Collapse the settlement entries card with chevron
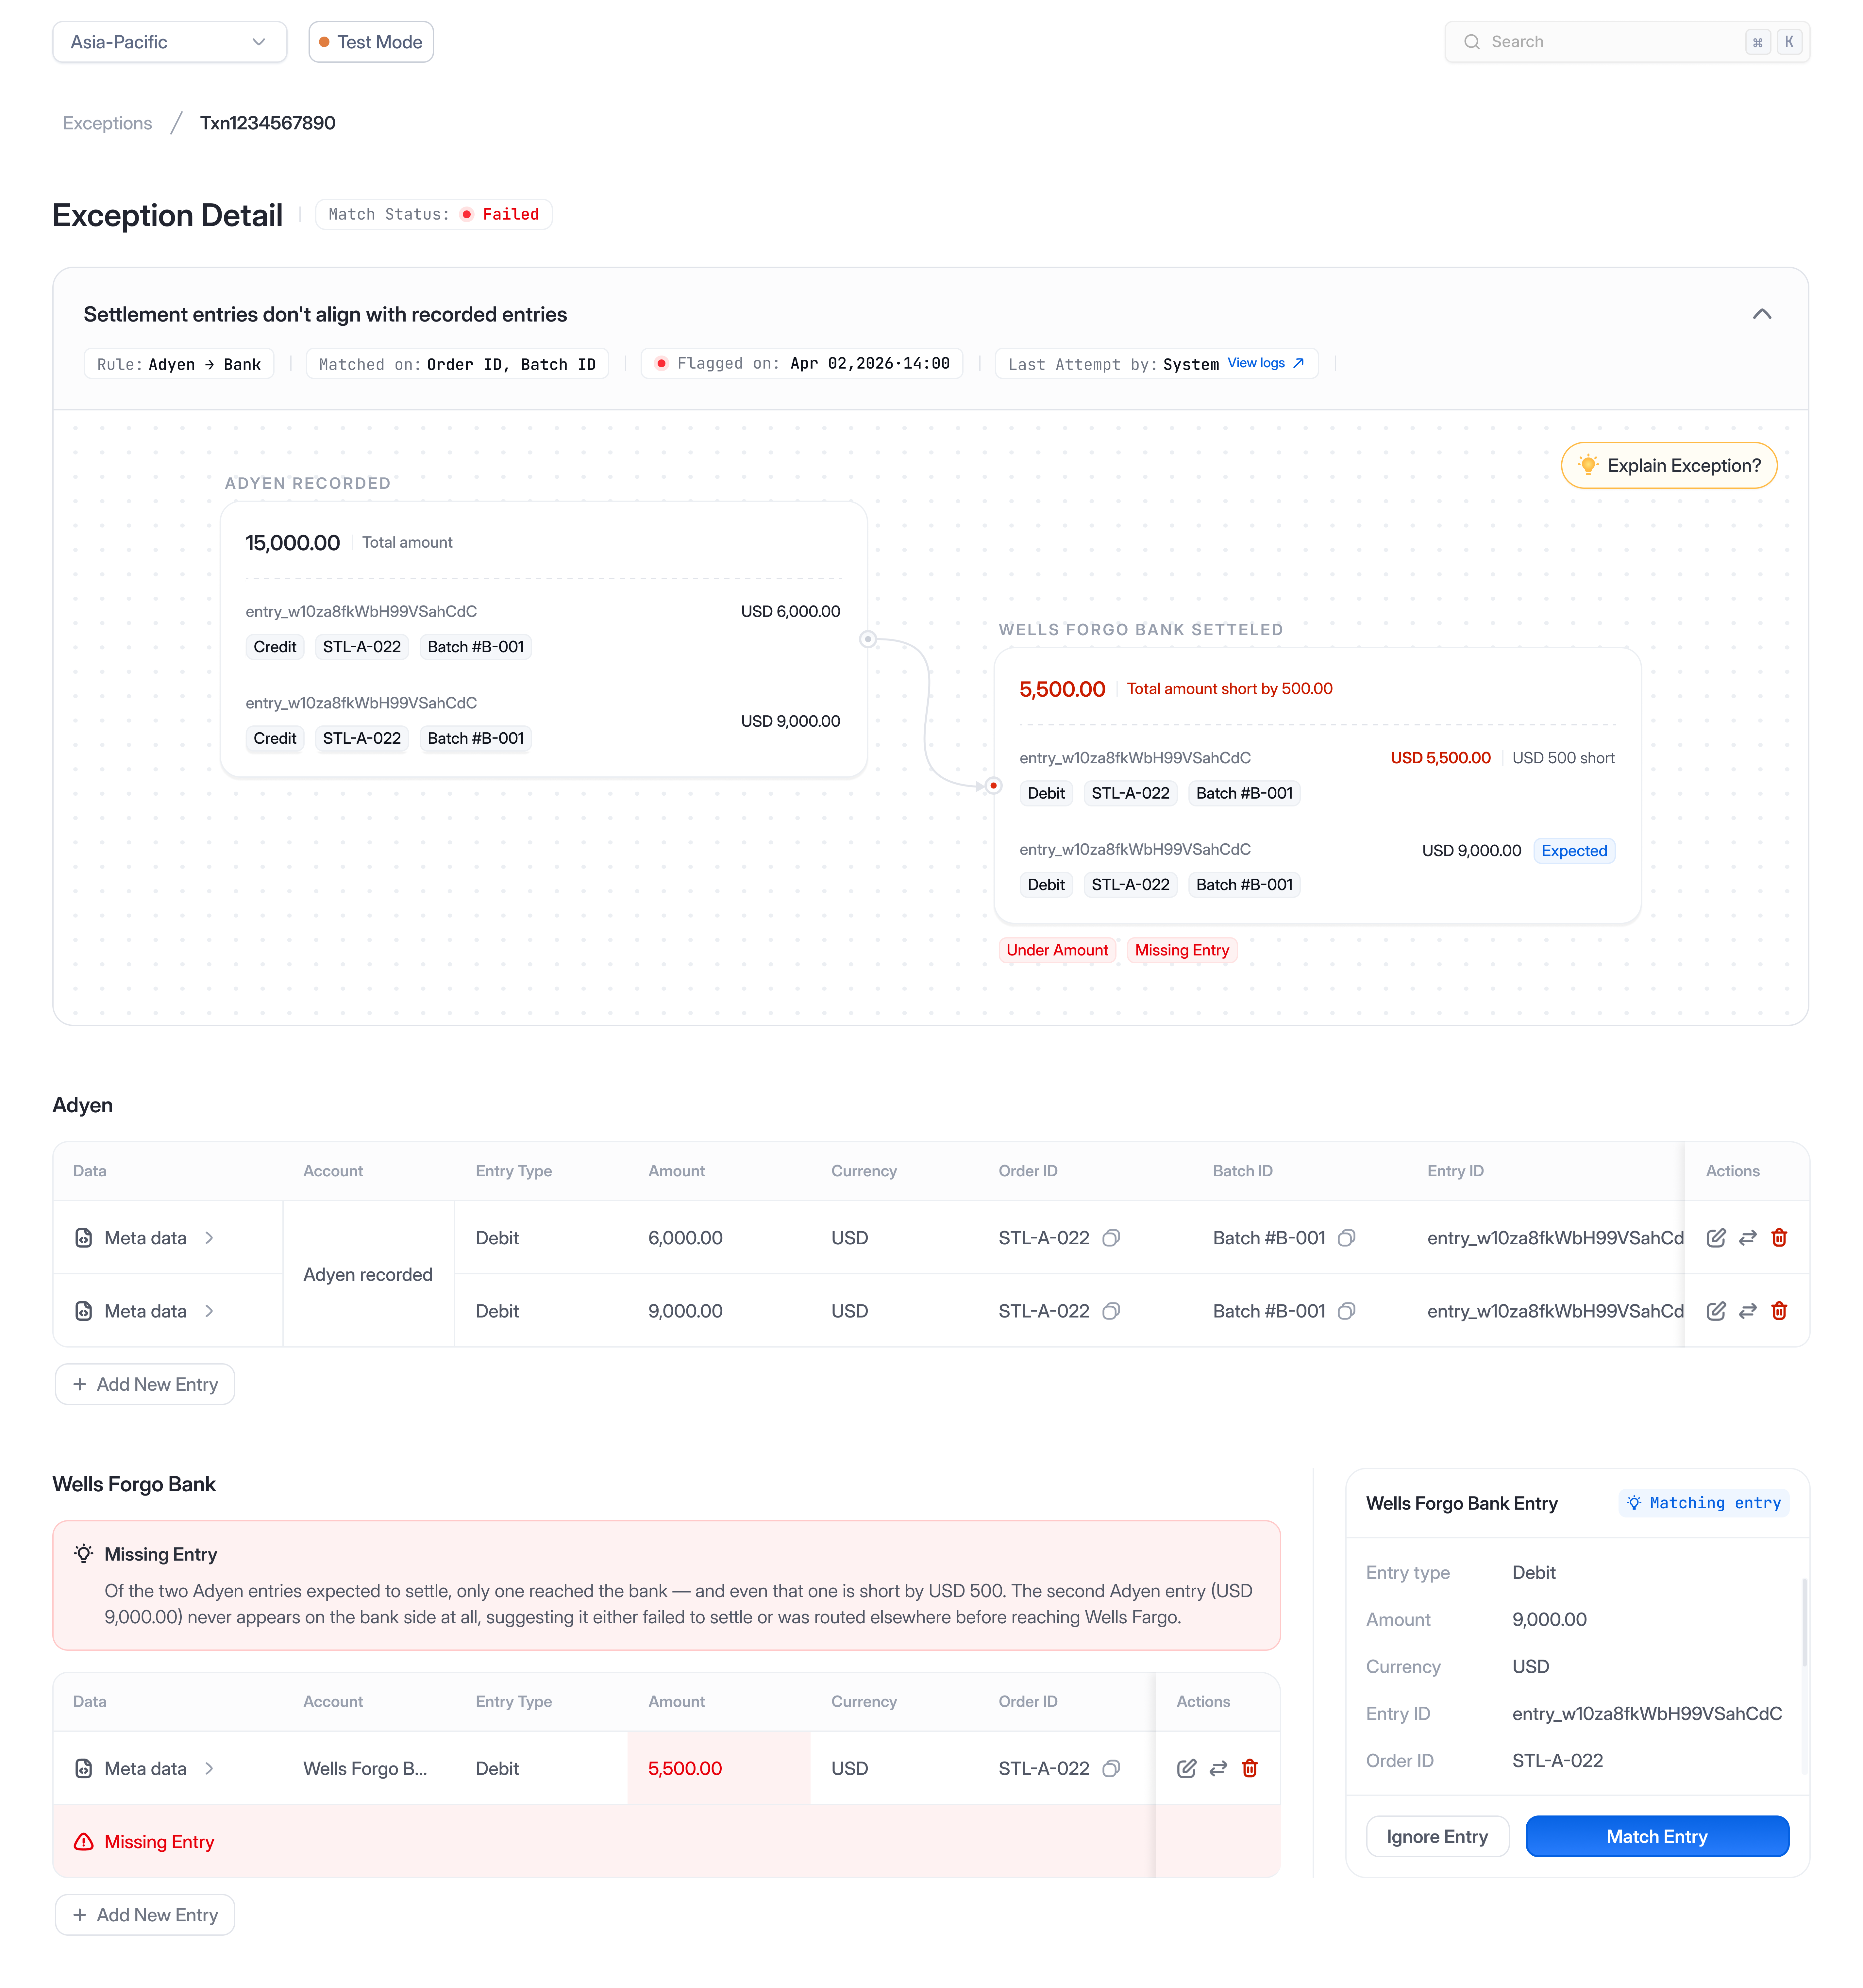1863x1988 pixels. [x=1762, y=314]
